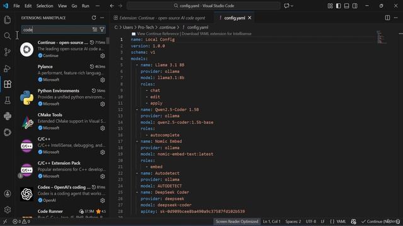This screenshot has width=403, height=226.
Task: Open chat dropdown chevron in title bar
Action: [292, 6]
